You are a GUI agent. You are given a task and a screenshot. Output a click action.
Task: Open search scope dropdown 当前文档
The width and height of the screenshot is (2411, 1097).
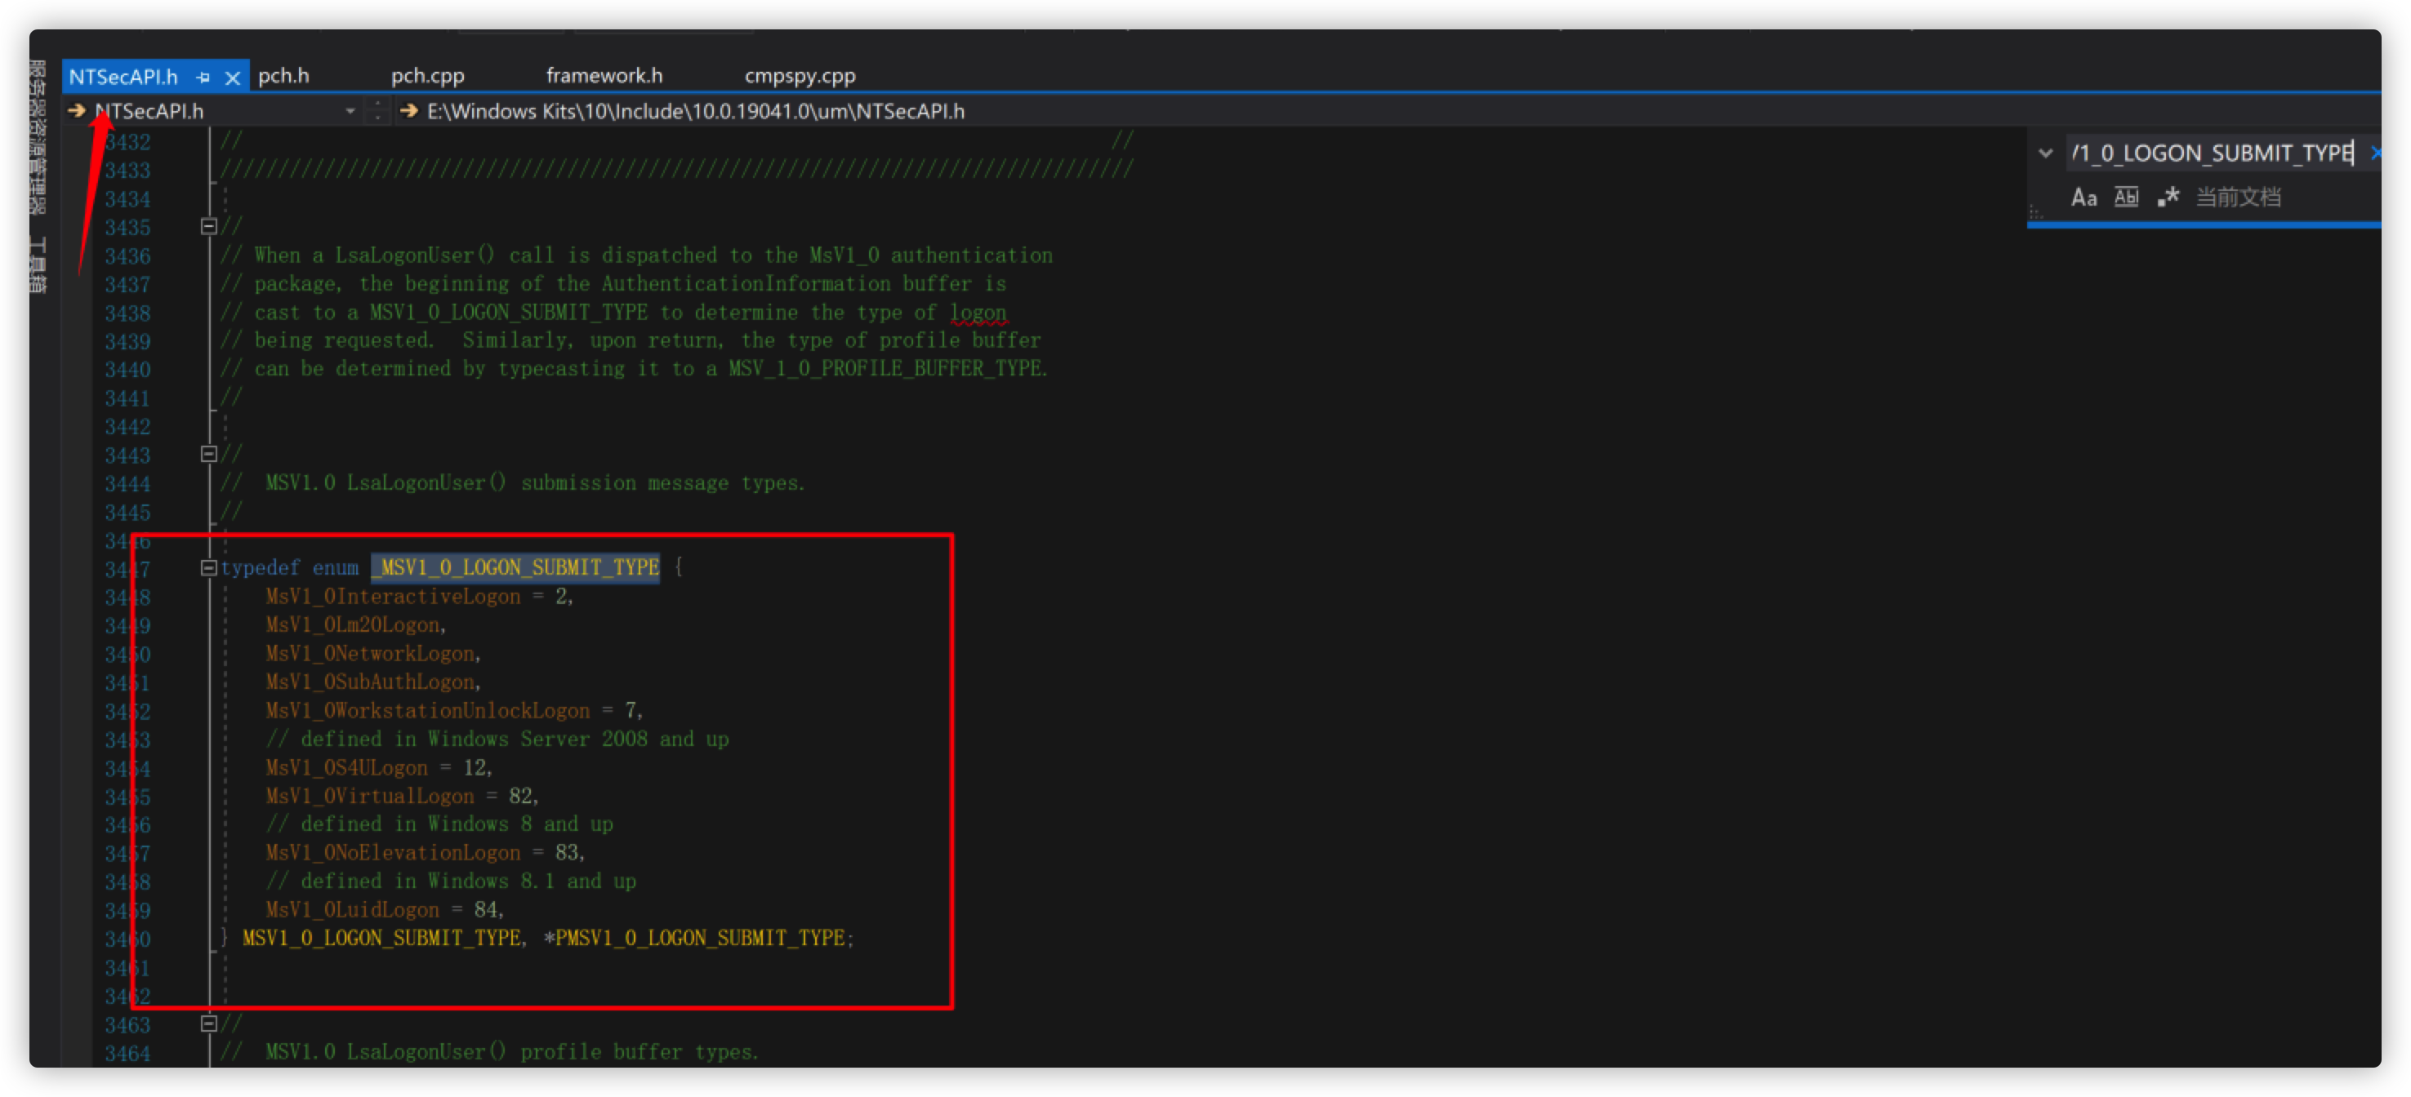(x=2238, y=198)
